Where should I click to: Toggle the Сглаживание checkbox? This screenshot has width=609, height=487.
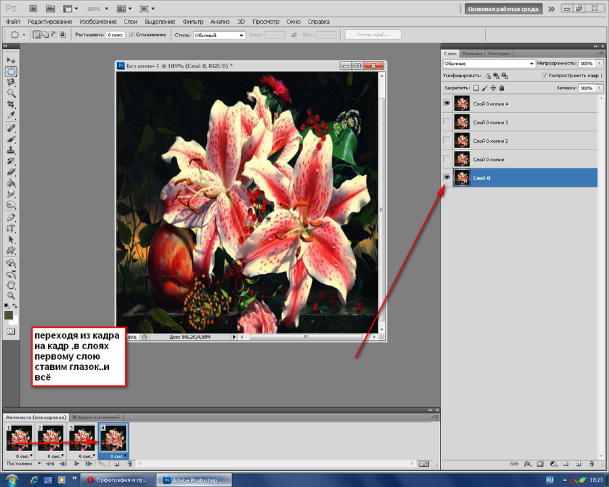pyautogui.click(x=132, y=34)
